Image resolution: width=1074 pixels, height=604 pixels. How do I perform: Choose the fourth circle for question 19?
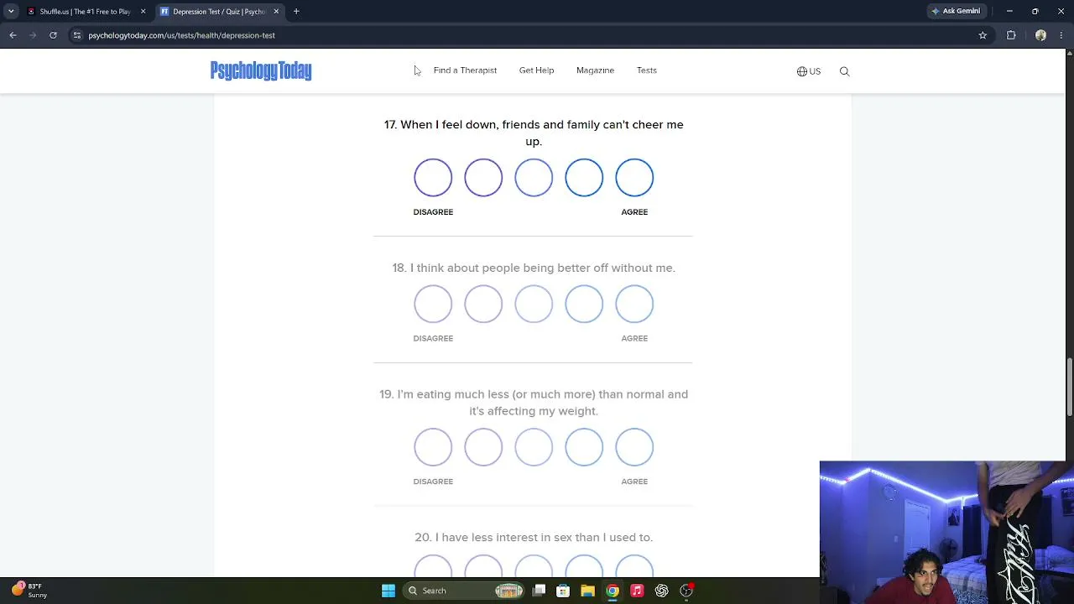pos(584,447)
